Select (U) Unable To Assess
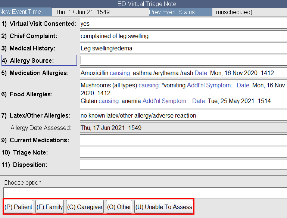 [163, 207]
